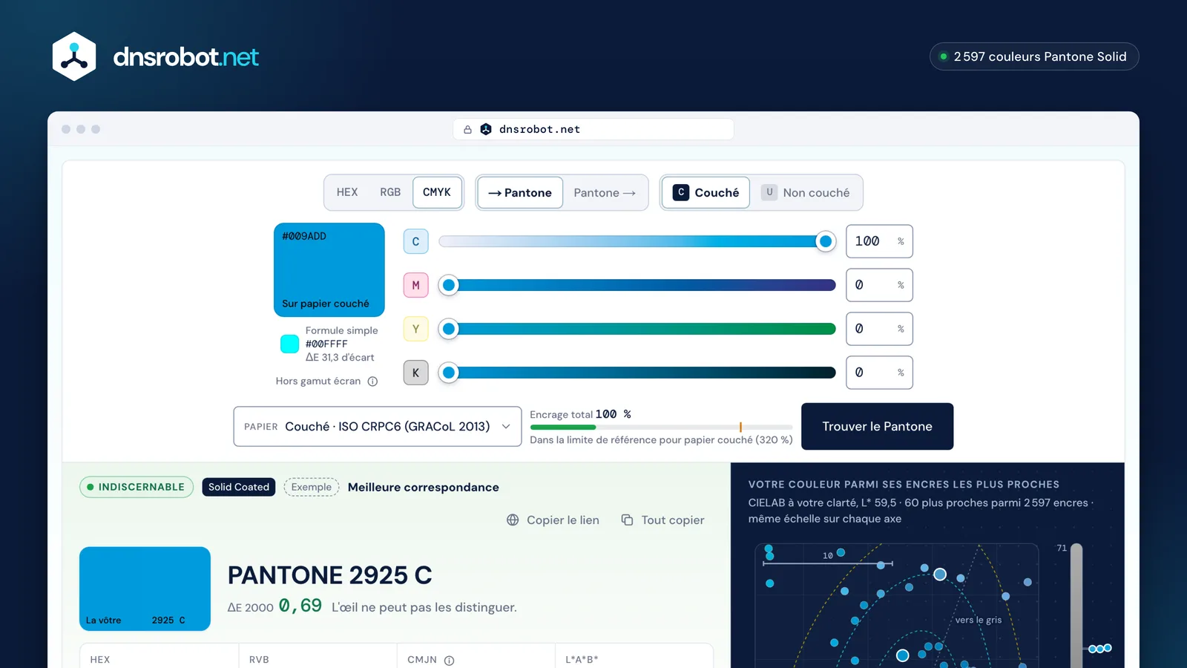Screen dimensions: 1187x668
Task: Click the M magenta channel badge
Action: [415, 285]
